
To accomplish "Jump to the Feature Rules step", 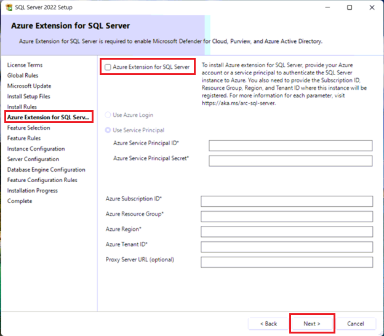I will coord(24,138).
